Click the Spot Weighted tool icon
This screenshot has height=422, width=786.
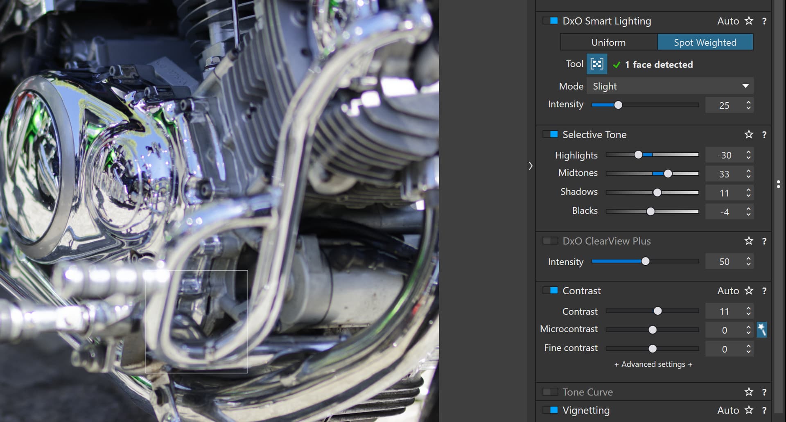(596, 64)
